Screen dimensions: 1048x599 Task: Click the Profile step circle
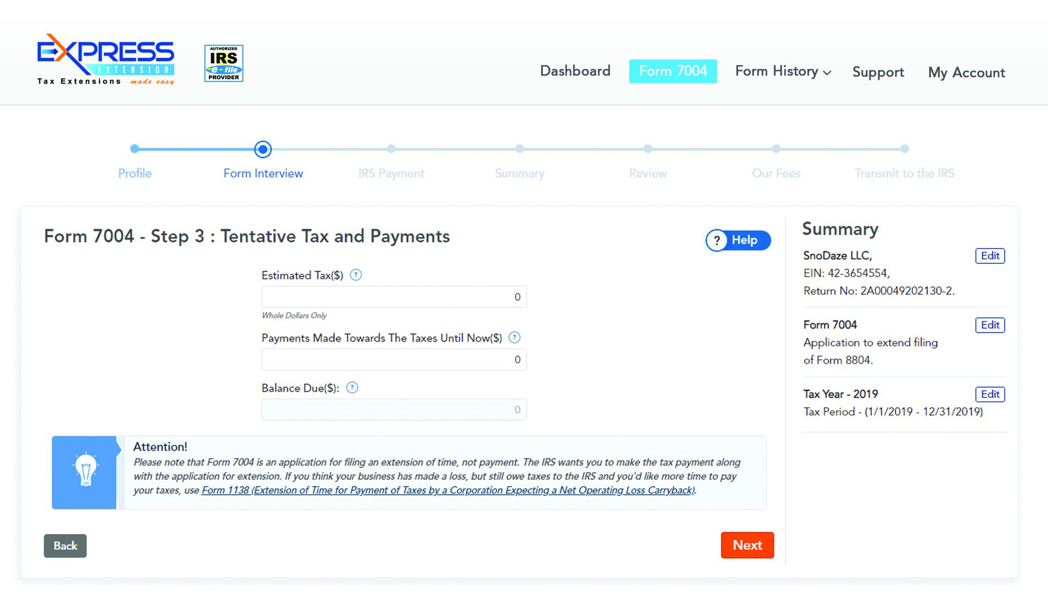tap(135, 149)
